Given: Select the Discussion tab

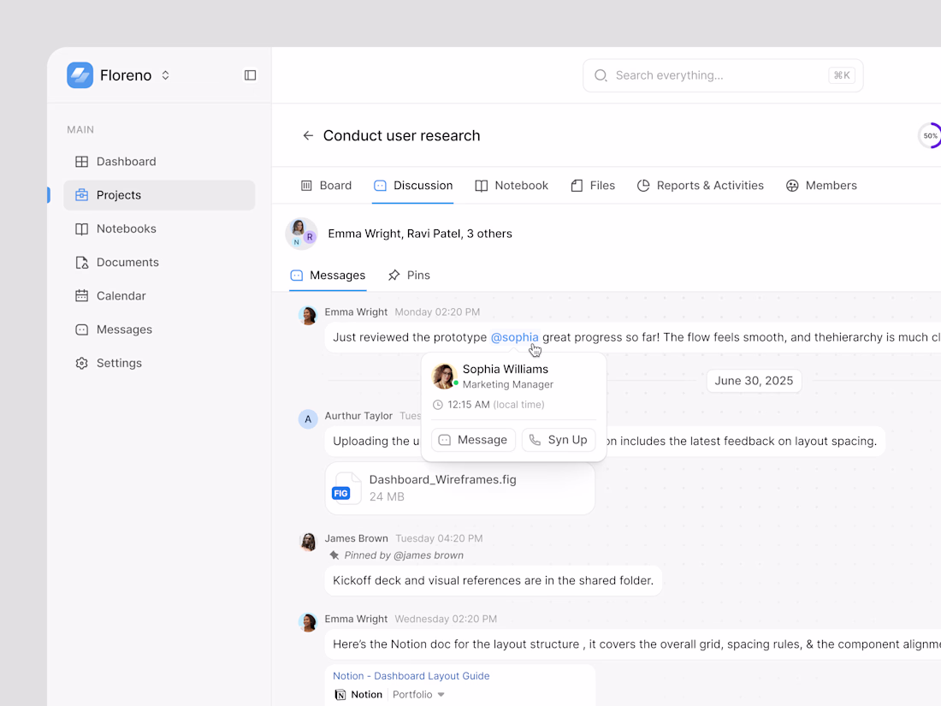Looking at the screenshot, I should click(413, 186).
